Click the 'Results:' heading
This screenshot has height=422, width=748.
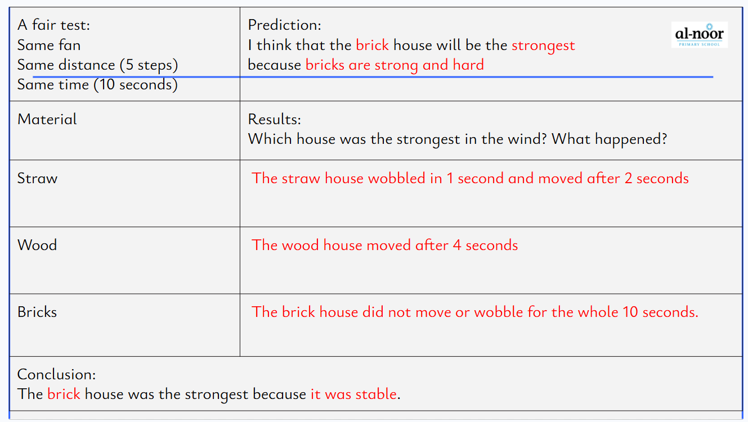tap(274, 119)
